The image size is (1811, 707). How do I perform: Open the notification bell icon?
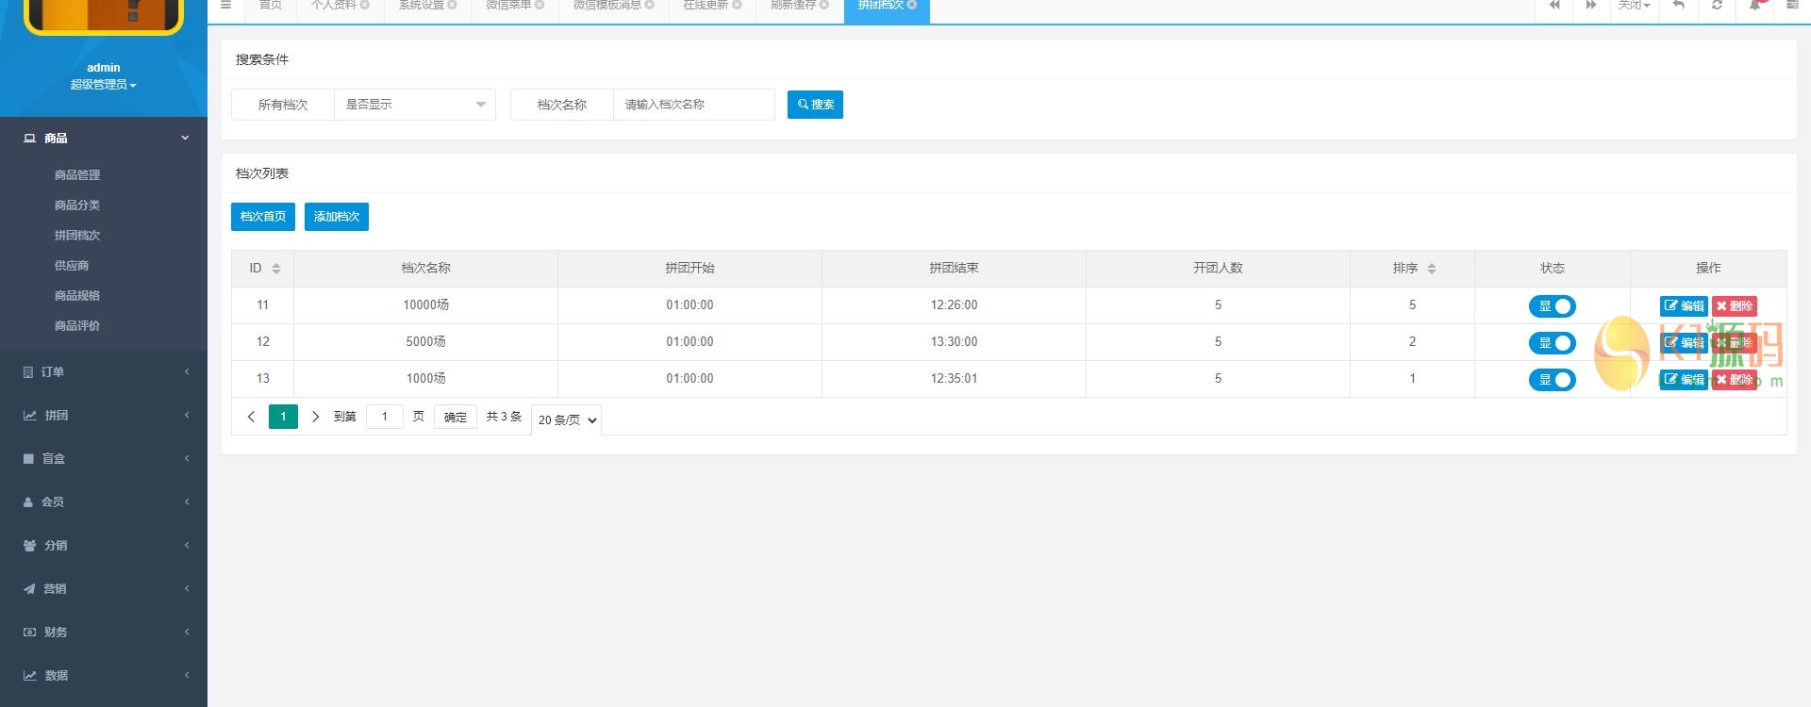tap(1754, 6)
